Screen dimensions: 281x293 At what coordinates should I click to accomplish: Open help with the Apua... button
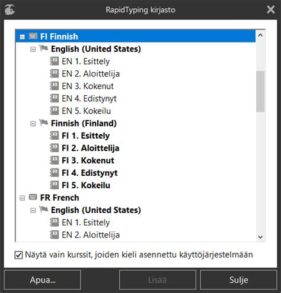43,280
